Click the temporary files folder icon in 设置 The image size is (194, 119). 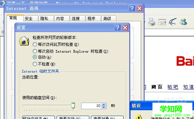[x=24, y=41]
